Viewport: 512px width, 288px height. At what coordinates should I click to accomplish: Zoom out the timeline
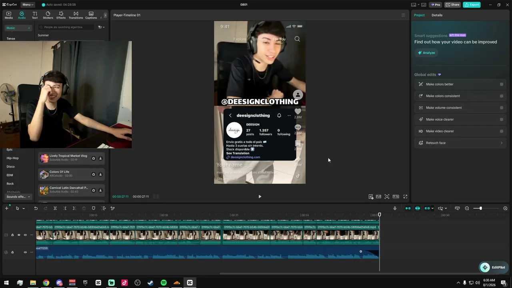pyautogui.click(x=467, y=208)
